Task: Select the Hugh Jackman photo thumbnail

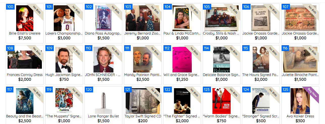Action: point(64,60)
